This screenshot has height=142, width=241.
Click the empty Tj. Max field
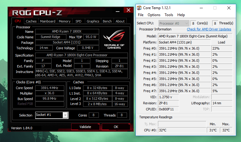182,124
